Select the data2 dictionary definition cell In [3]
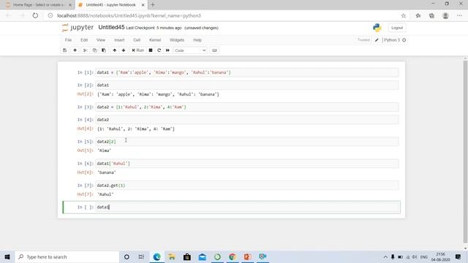 coord(247,107)
